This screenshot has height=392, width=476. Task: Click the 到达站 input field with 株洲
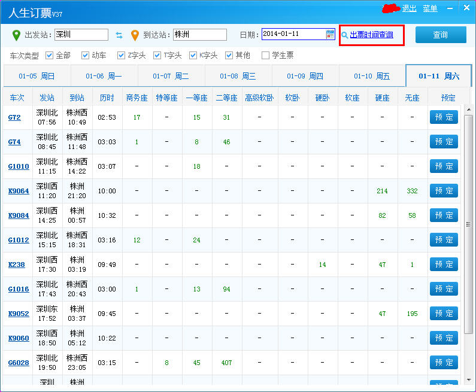tap(200, 35)
